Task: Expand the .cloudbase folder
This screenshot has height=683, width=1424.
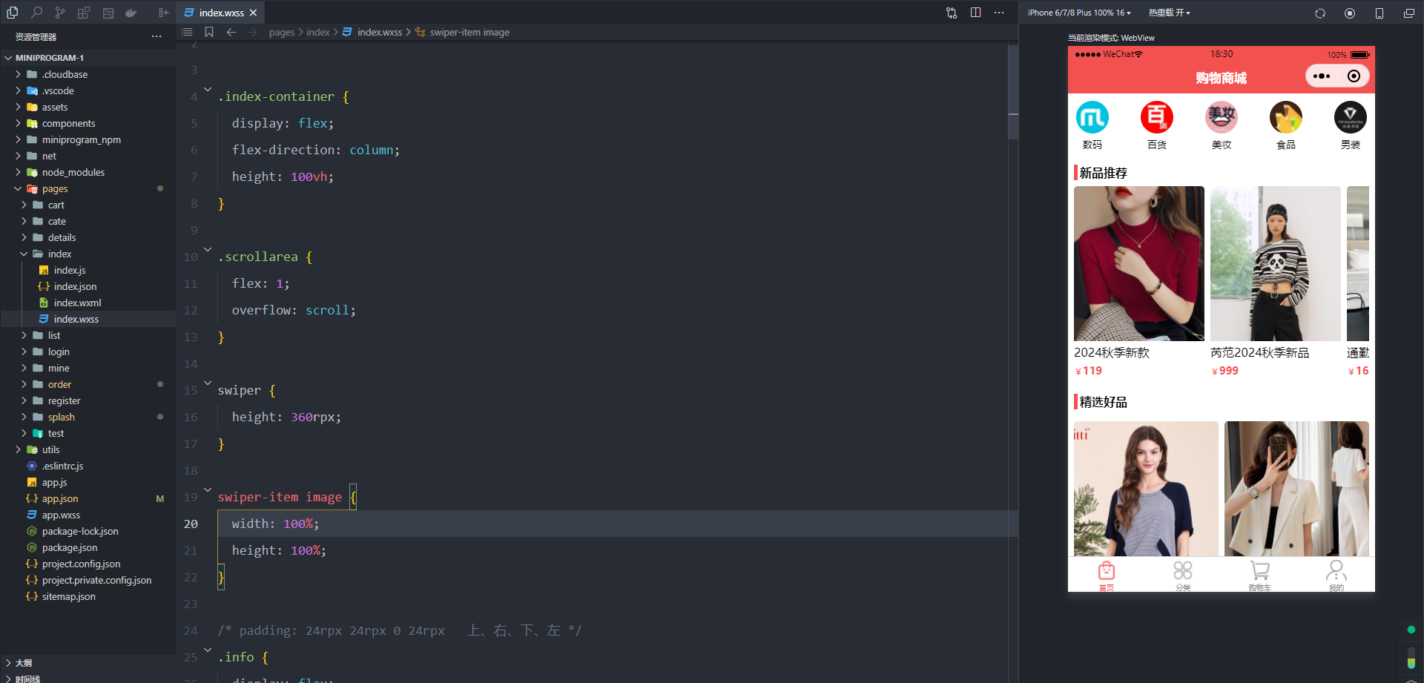Action: coord(19,74)
